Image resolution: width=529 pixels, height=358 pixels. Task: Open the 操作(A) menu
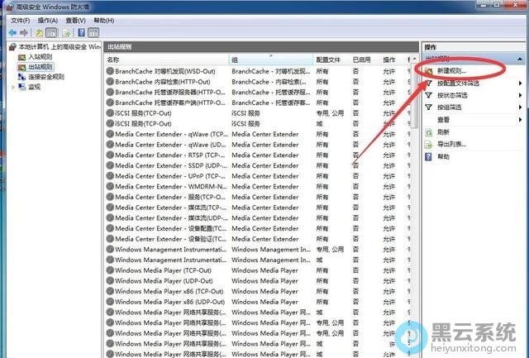pos(46,19)
